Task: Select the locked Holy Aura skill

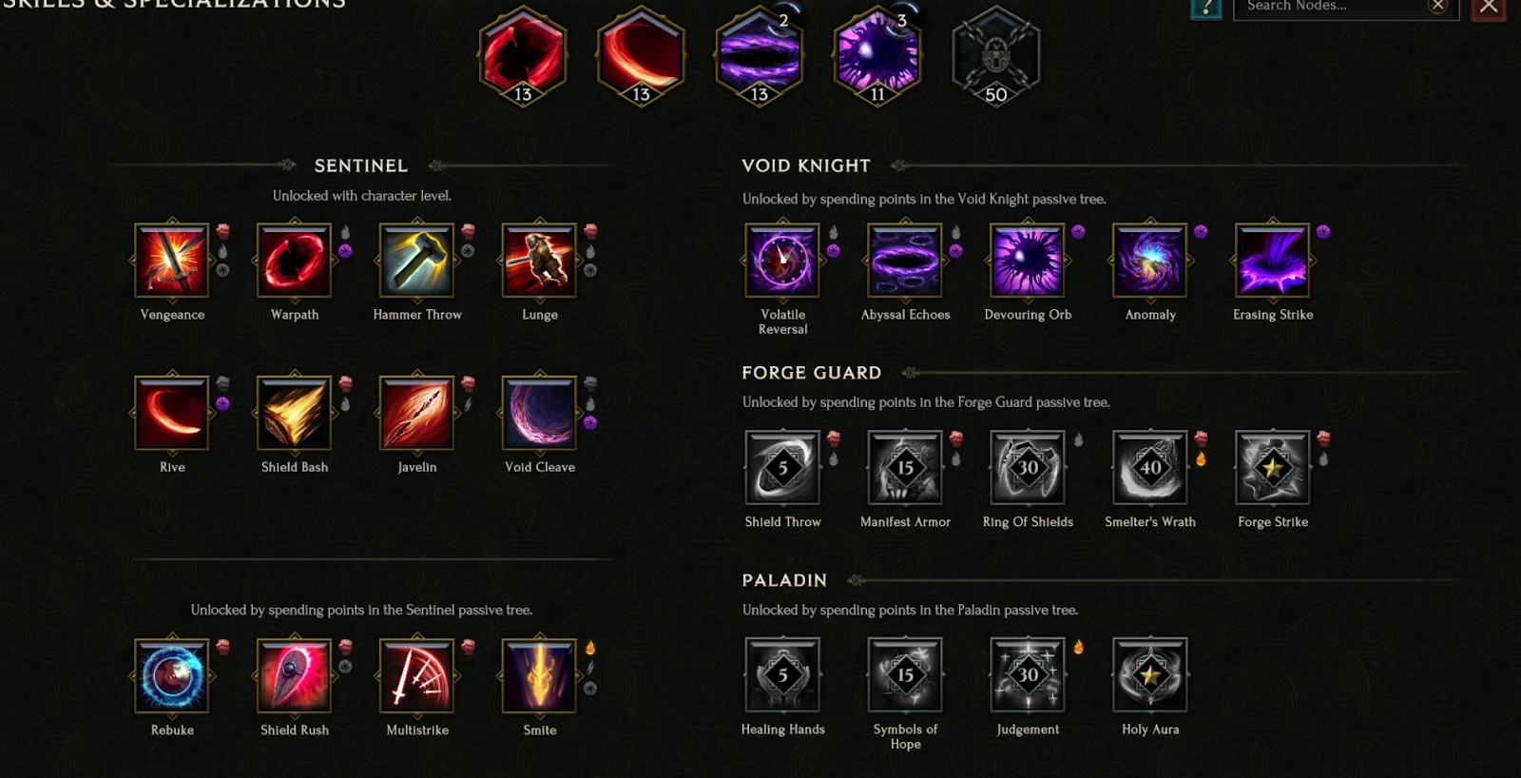Action: click(1150, 675)
